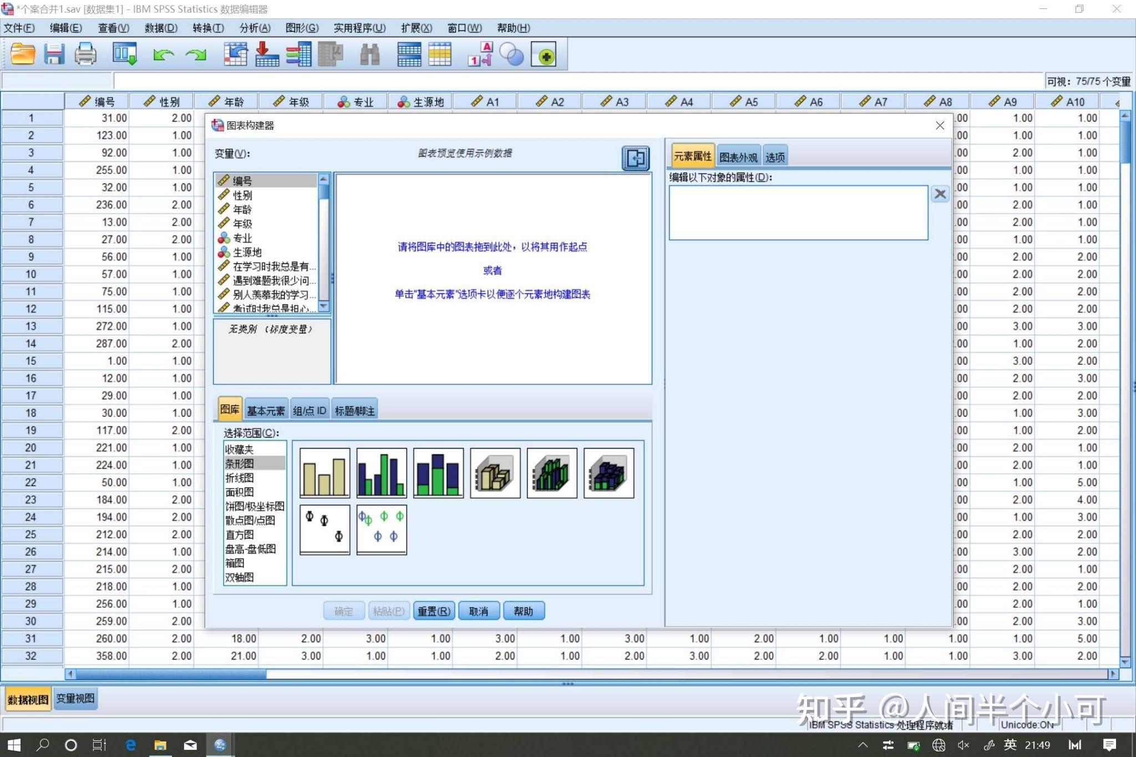The image size is (1136, 757).
Task: Open the 图形(G) menu
Action: (302, 28)
